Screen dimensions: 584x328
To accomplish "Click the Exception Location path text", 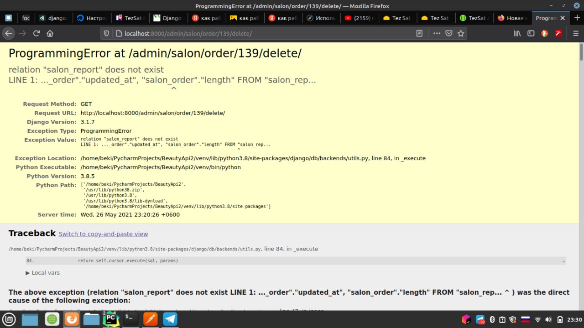I will pos(253,158).
